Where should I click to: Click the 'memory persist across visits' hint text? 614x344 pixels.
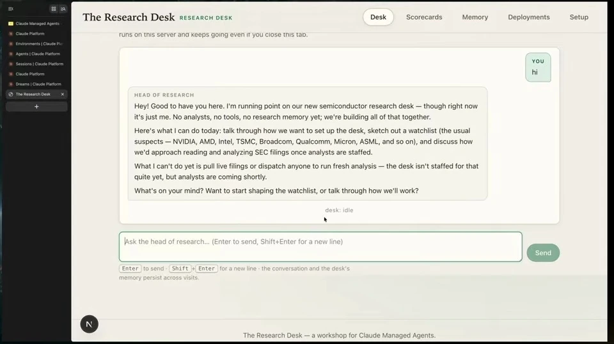tap(159, 278)
